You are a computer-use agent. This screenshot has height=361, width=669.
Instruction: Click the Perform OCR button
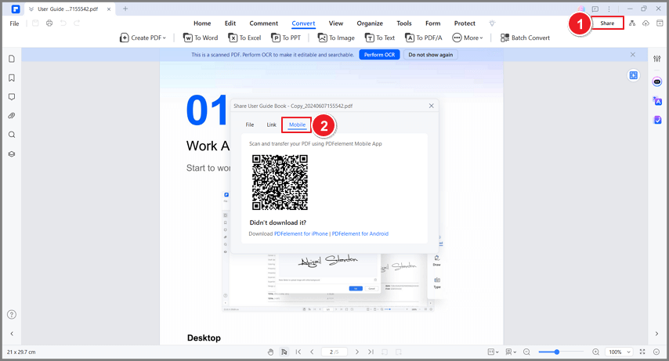(x=379, y=55)
